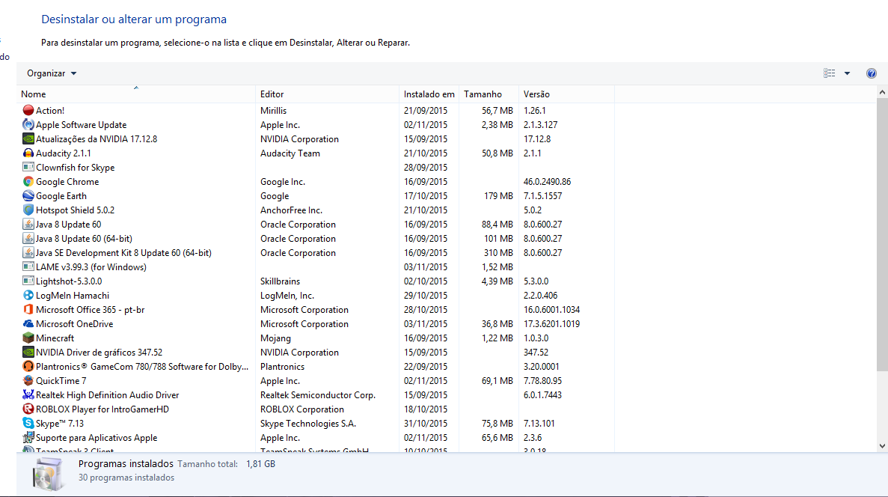This screenshot has height=497, width=888.
Task: Select the Google Earth icon
Action: pyautogui.click(x=28, y=195)
